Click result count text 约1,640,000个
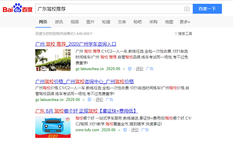Image resolution: width=233 pixels, height=144 pixels. [81, 34]
